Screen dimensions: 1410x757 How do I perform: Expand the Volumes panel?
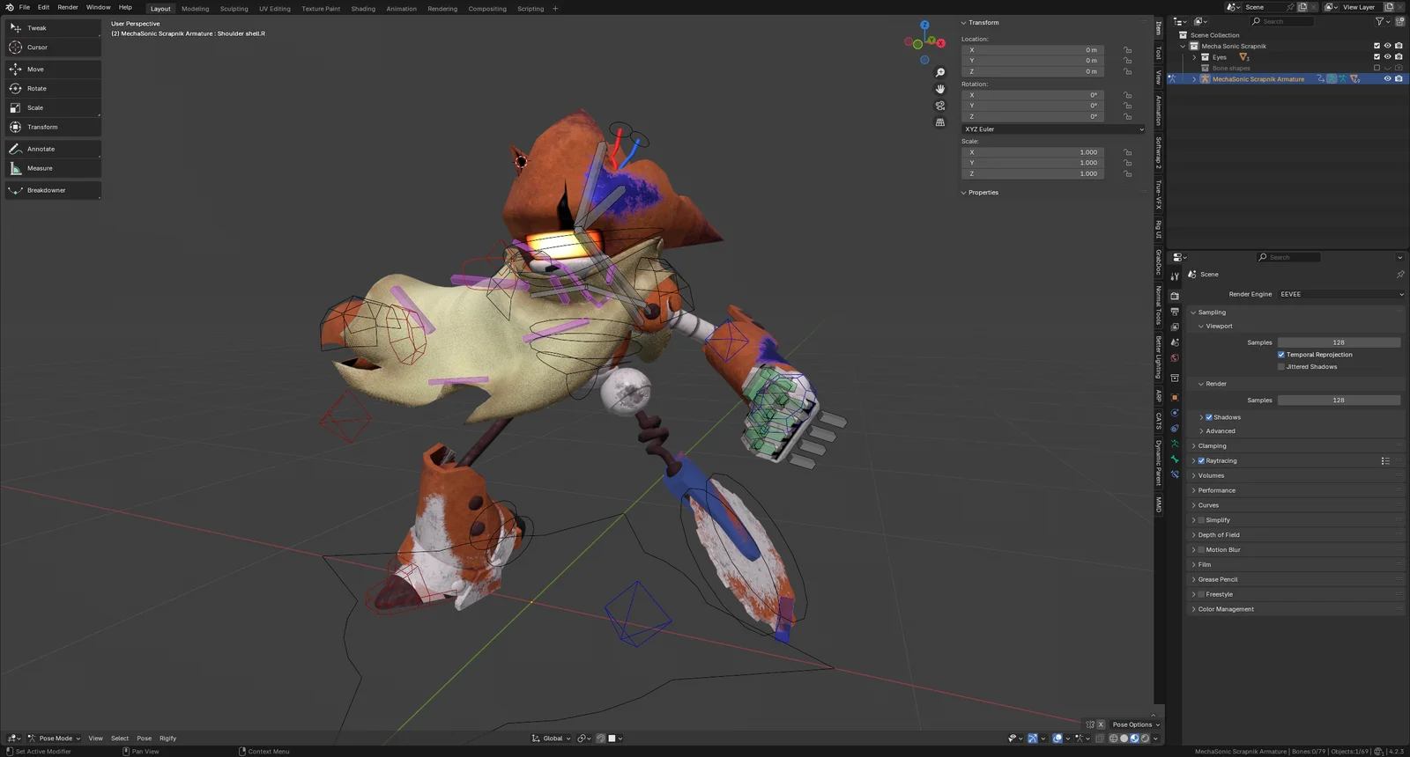(1211, 476)
